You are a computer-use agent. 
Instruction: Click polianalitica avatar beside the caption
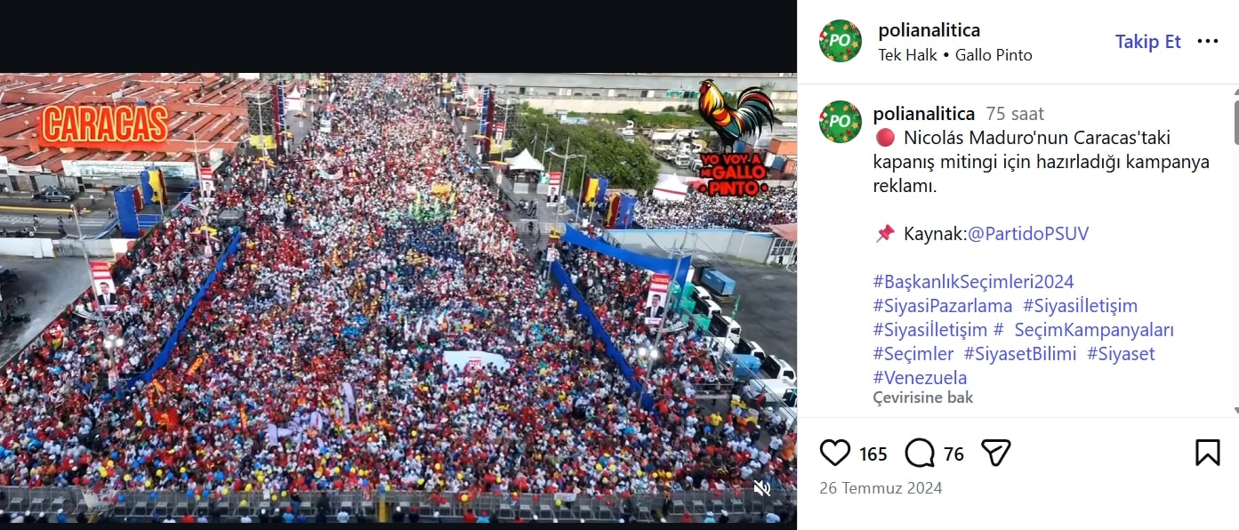click(841, 122)
